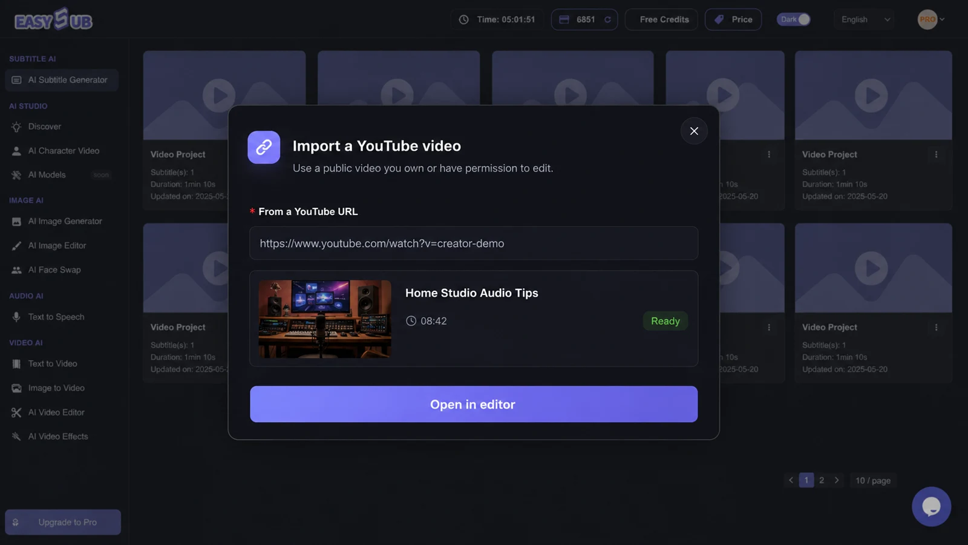968x545 pixels.
Task: Click the AI Video Effects icon
Action: (x=16, y=437)
